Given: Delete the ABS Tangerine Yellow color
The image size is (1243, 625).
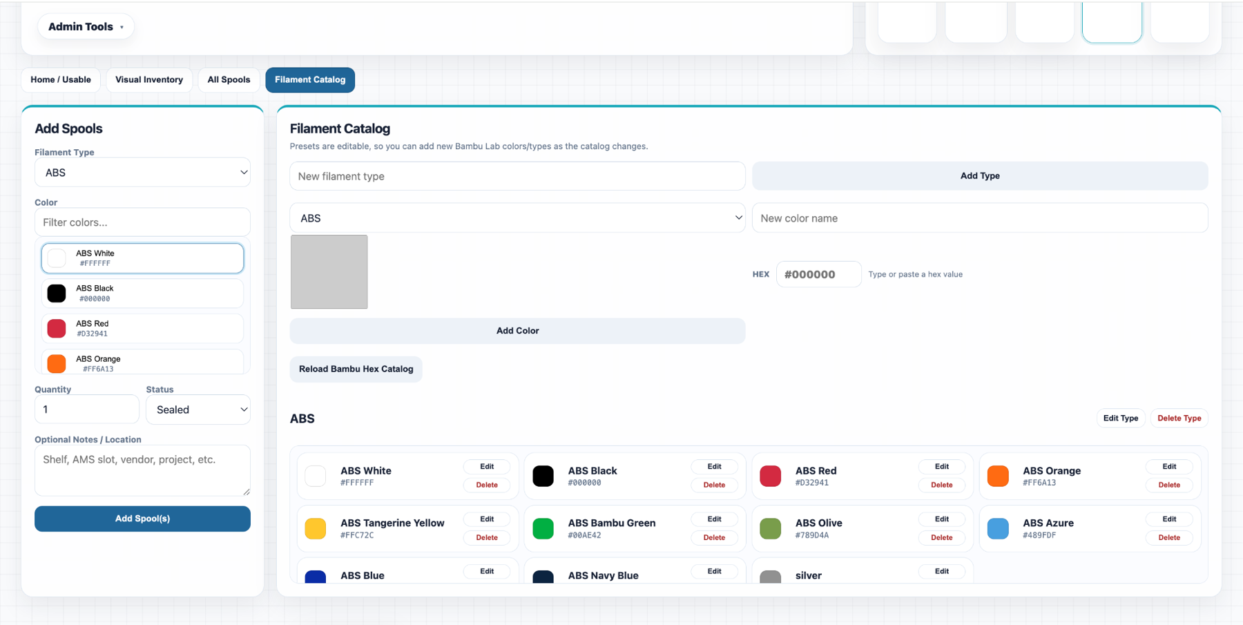Looking at the screenshot, I should pos(487,537).
